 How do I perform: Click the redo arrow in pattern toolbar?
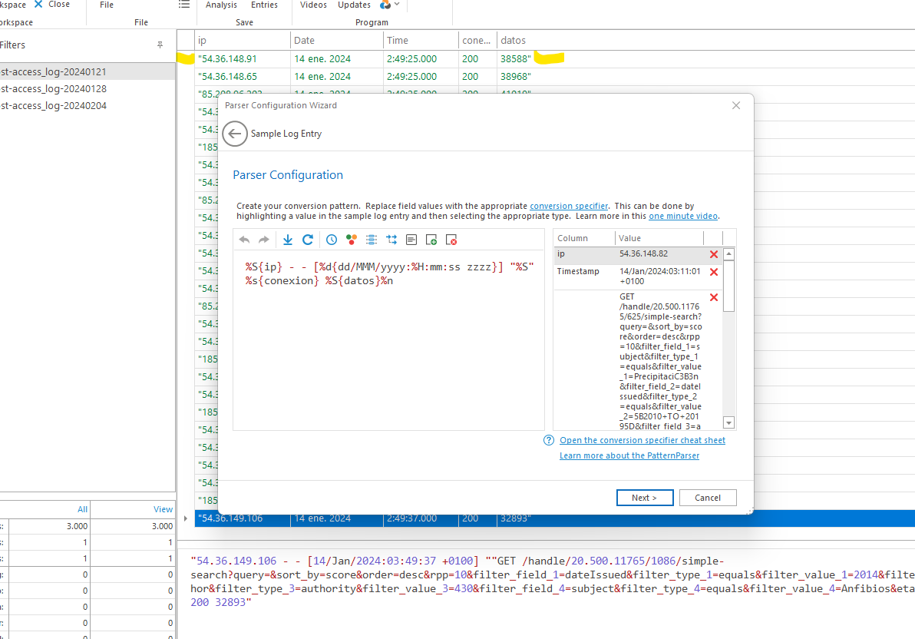(x=263, y=240)
